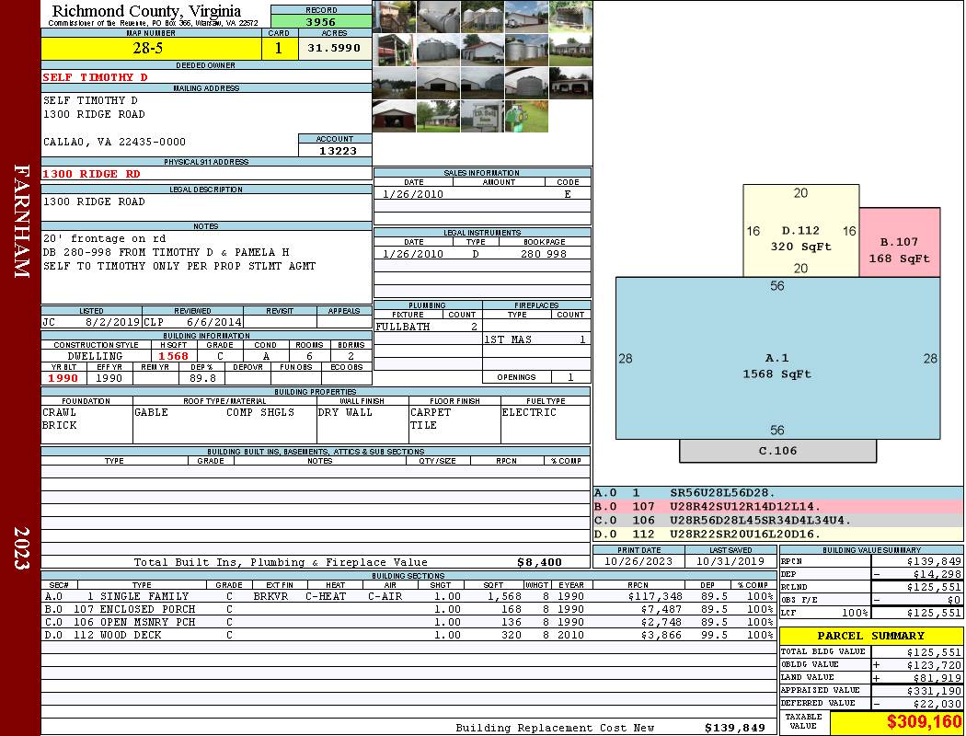The image size is (966, 736).
Task: Click the red deeded owner name
Action: (x=96, y=77)
